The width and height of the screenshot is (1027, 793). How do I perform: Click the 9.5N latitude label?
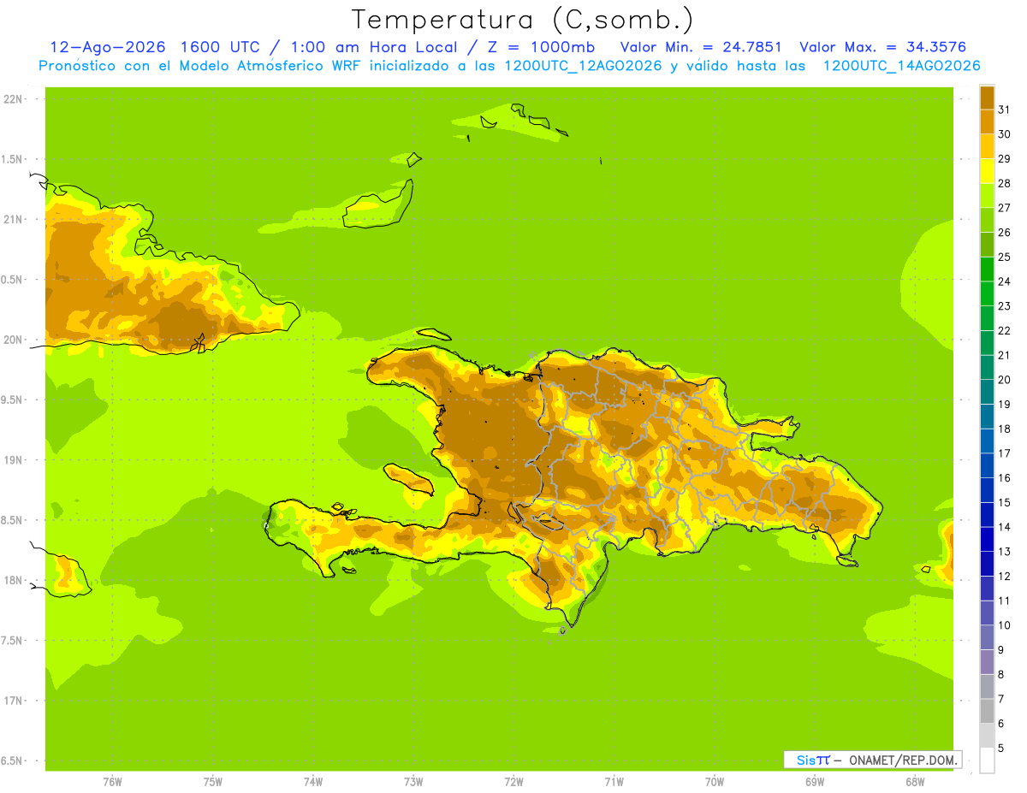pyautogui.click(x=13, y=399)
